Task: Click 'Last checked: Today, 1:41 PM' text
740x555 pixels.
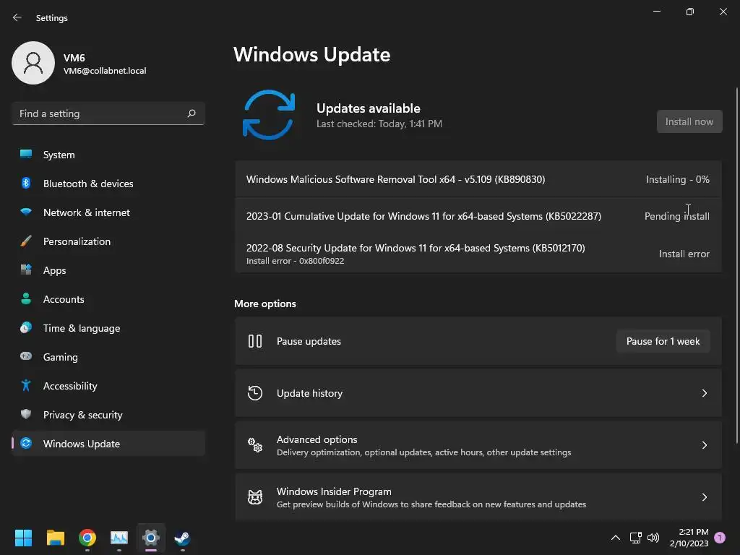Action: tap(379, 124)
